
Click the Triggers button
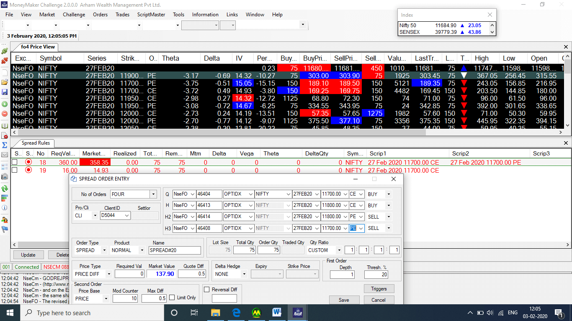click(379, 288)
